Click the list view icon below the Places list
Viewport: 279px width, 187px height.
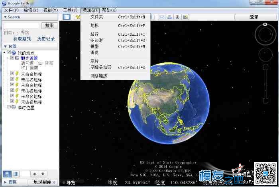tap(16, 174)
